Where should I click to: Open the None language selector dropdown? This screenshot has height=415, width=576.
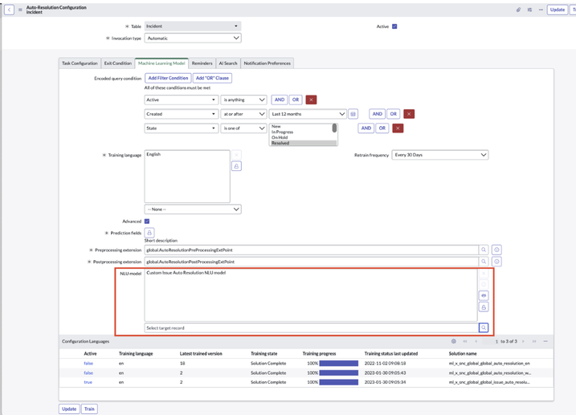193,210
